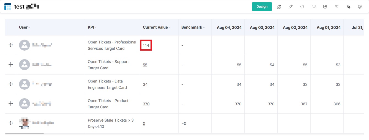369x140 pixels.
Task: Click the trash delete icon
Action: [x=337, y=7]
